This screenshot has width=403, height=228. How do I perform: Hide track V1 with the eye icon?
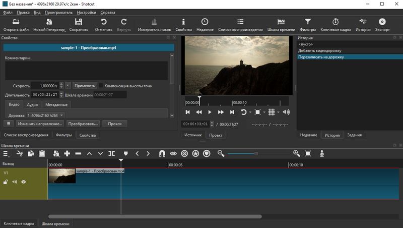pyautogui.click(x=24, y=182)
